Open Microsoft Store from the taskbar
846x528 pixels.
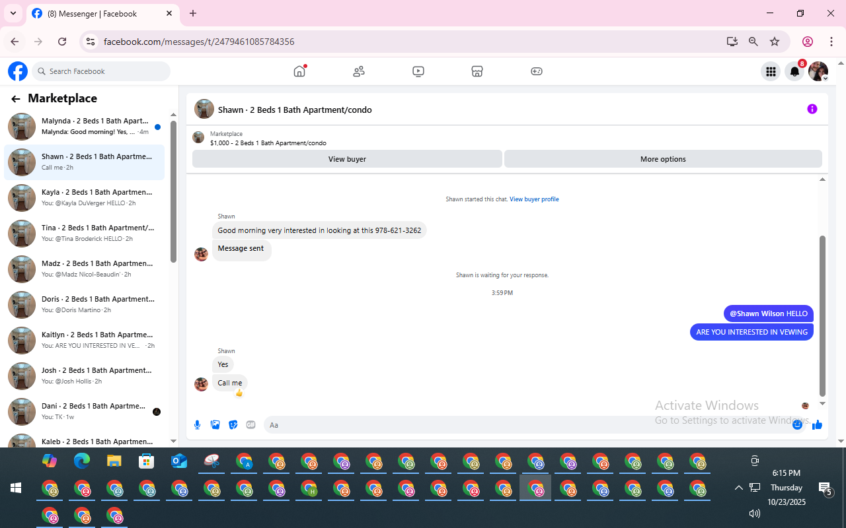[x=147, y=461]
